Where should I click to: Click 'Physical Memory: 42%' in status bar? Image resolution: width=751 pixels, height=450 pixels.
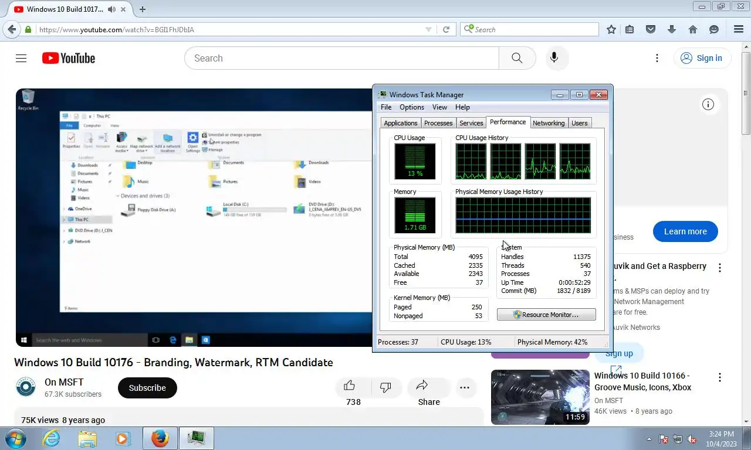coord(552,342)
